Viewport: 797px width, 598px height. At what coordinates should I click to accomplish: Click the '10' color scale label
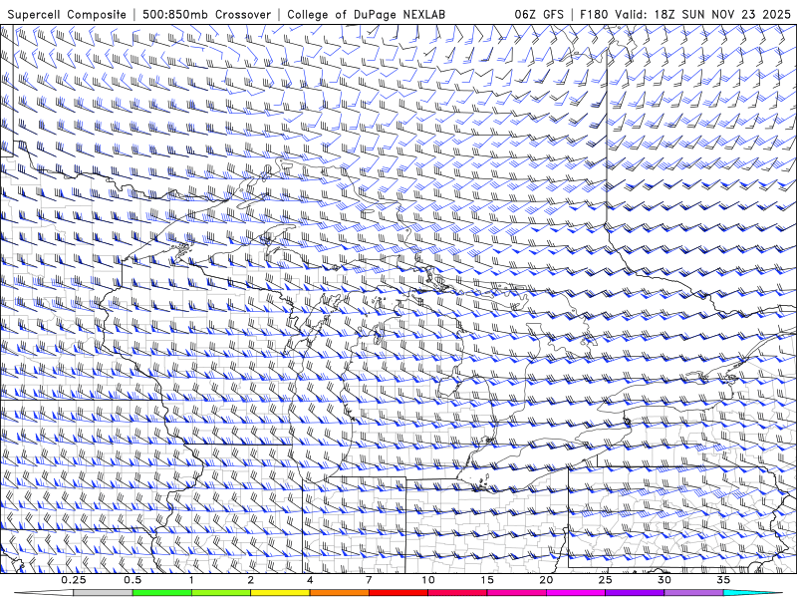tap(428, 580)
